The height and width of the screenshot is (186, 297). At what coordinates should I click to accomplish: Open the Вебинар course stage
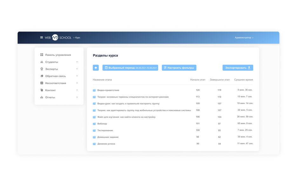tap(102, 124)
